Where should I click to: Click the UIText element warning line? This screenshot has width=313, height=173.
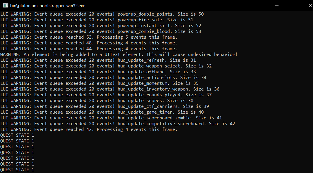point(119,54)
